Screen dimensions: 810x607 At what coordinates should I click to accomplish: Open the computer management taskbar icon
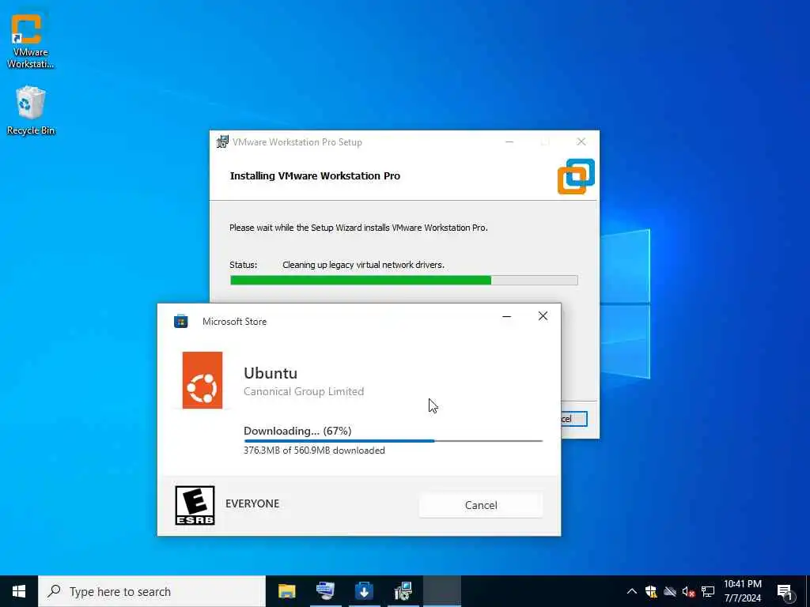[x=325, y=591]
